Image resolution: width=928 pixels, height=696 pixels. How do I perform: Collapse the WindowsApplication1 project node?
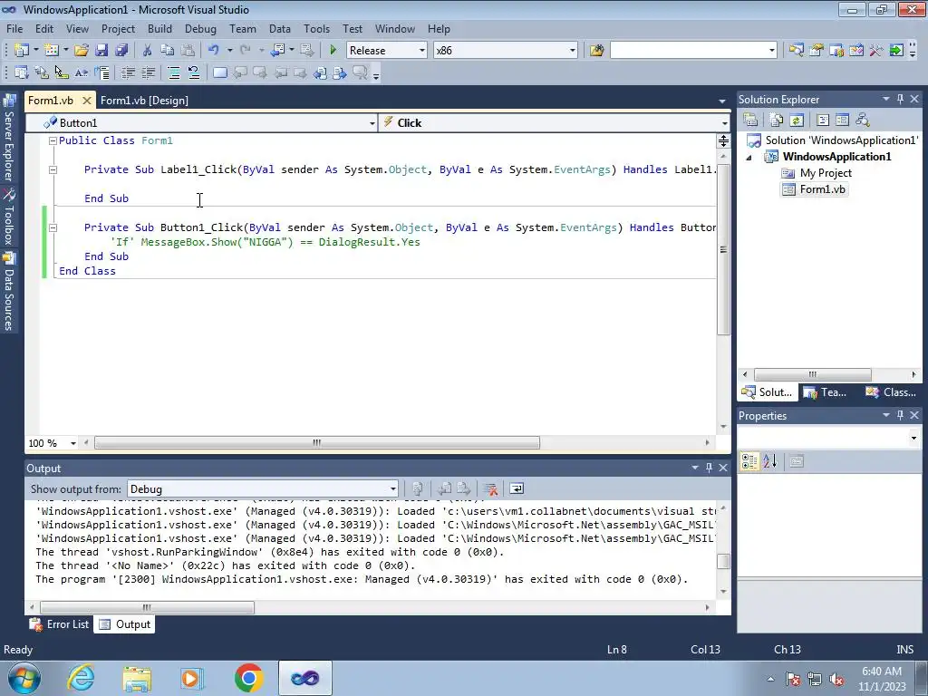click(749, 158)
